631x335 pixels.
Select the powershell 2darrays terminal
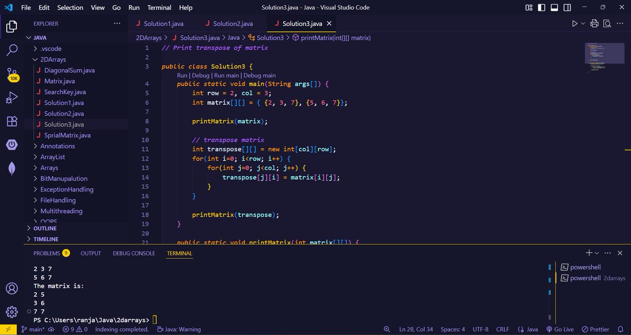click(594, 278)
